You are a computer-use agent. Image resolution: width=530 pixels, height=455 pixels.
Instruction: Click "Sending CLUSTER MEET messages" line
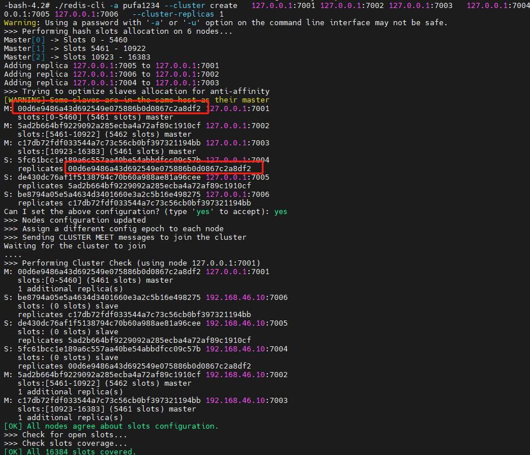pos(125,238)
